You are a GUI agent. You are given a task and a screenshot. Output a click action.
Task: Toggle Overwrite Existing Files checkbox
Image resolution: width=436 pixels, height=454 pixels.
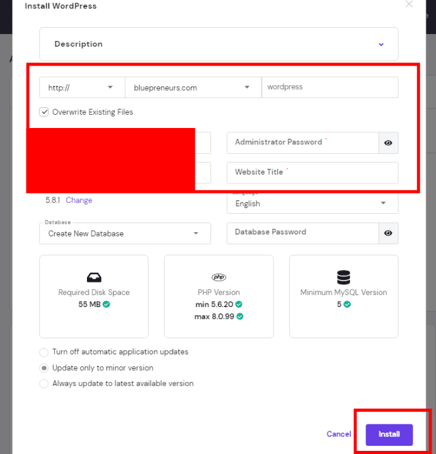[x=44, y=112]
